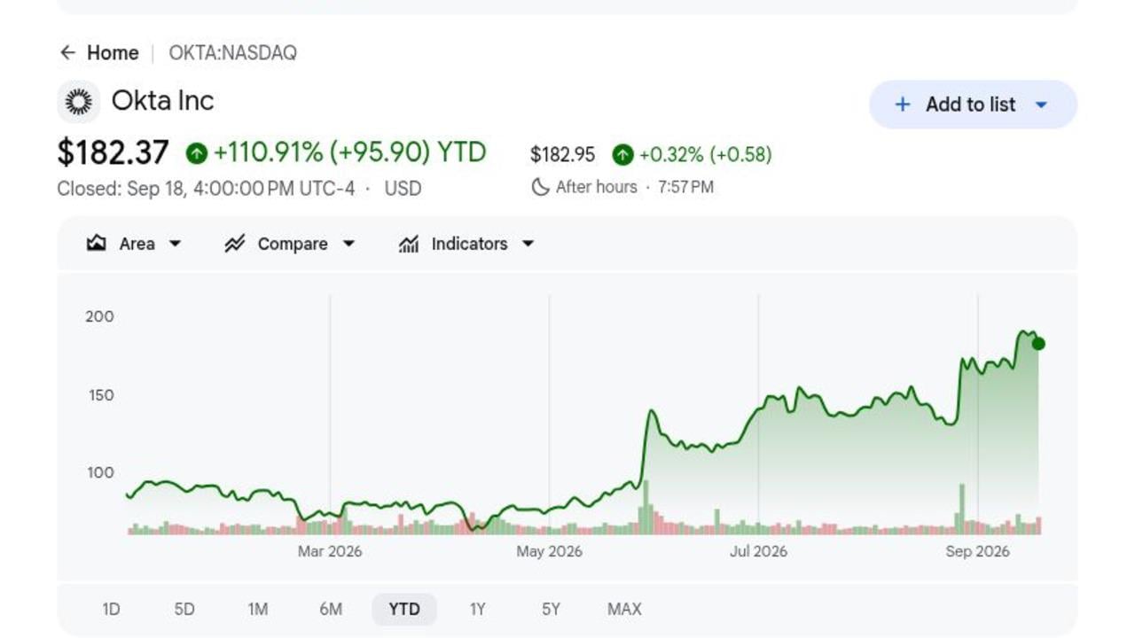This screenshot has height=638, width=1135.
Task: Click the Add to list button
Action: pos(974,105)
